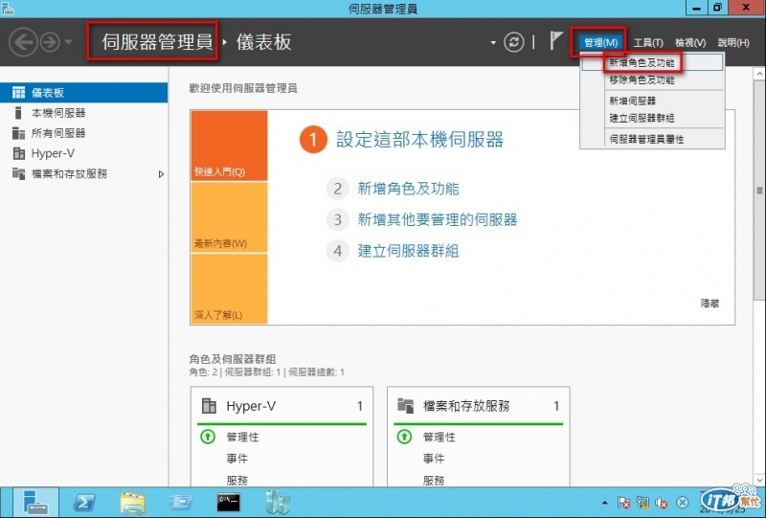Click the 儀表板 sidebar grid icon

pyautogui.click(x=18, y=92)
